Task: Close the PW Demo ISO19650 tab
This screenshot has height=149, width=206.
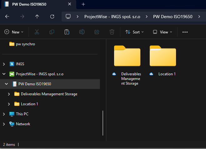Action: click(x=69, y=4)
